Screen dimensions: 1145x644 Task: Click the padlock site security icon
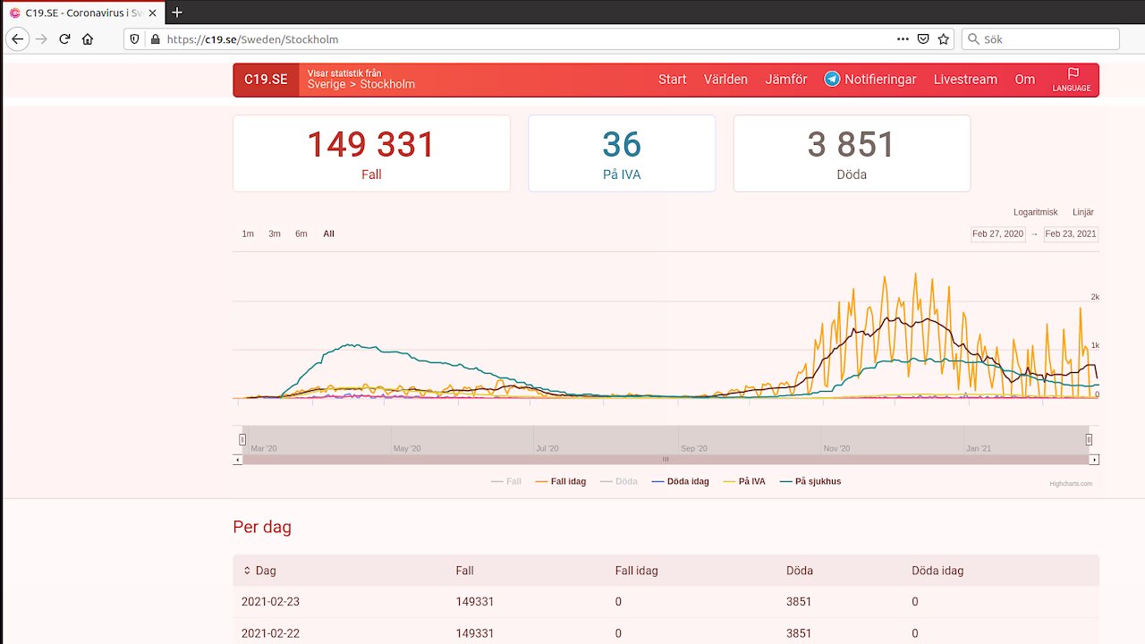click(156, 39)
